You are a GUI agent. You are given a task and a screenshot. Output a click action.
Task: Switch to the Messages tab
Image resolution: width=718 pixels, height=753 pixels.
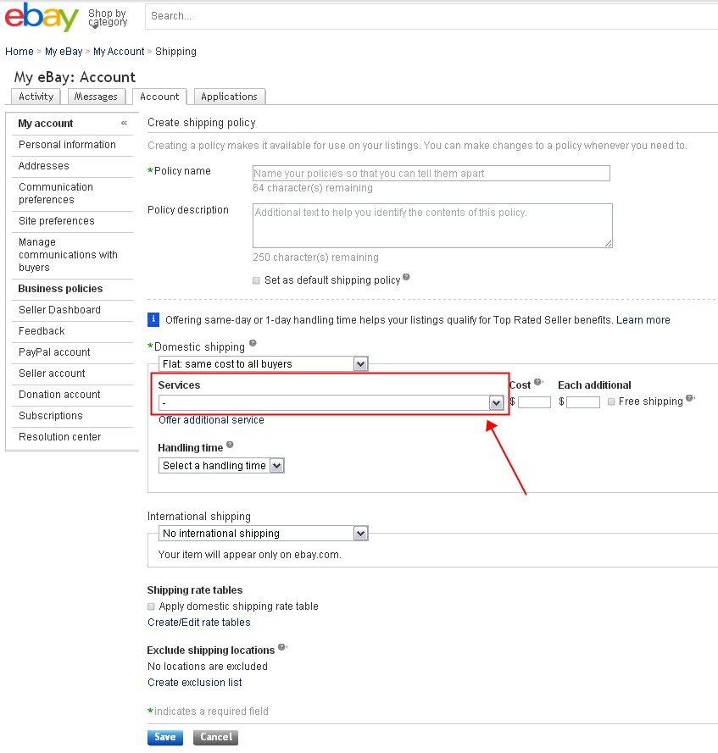coord(96,96)
